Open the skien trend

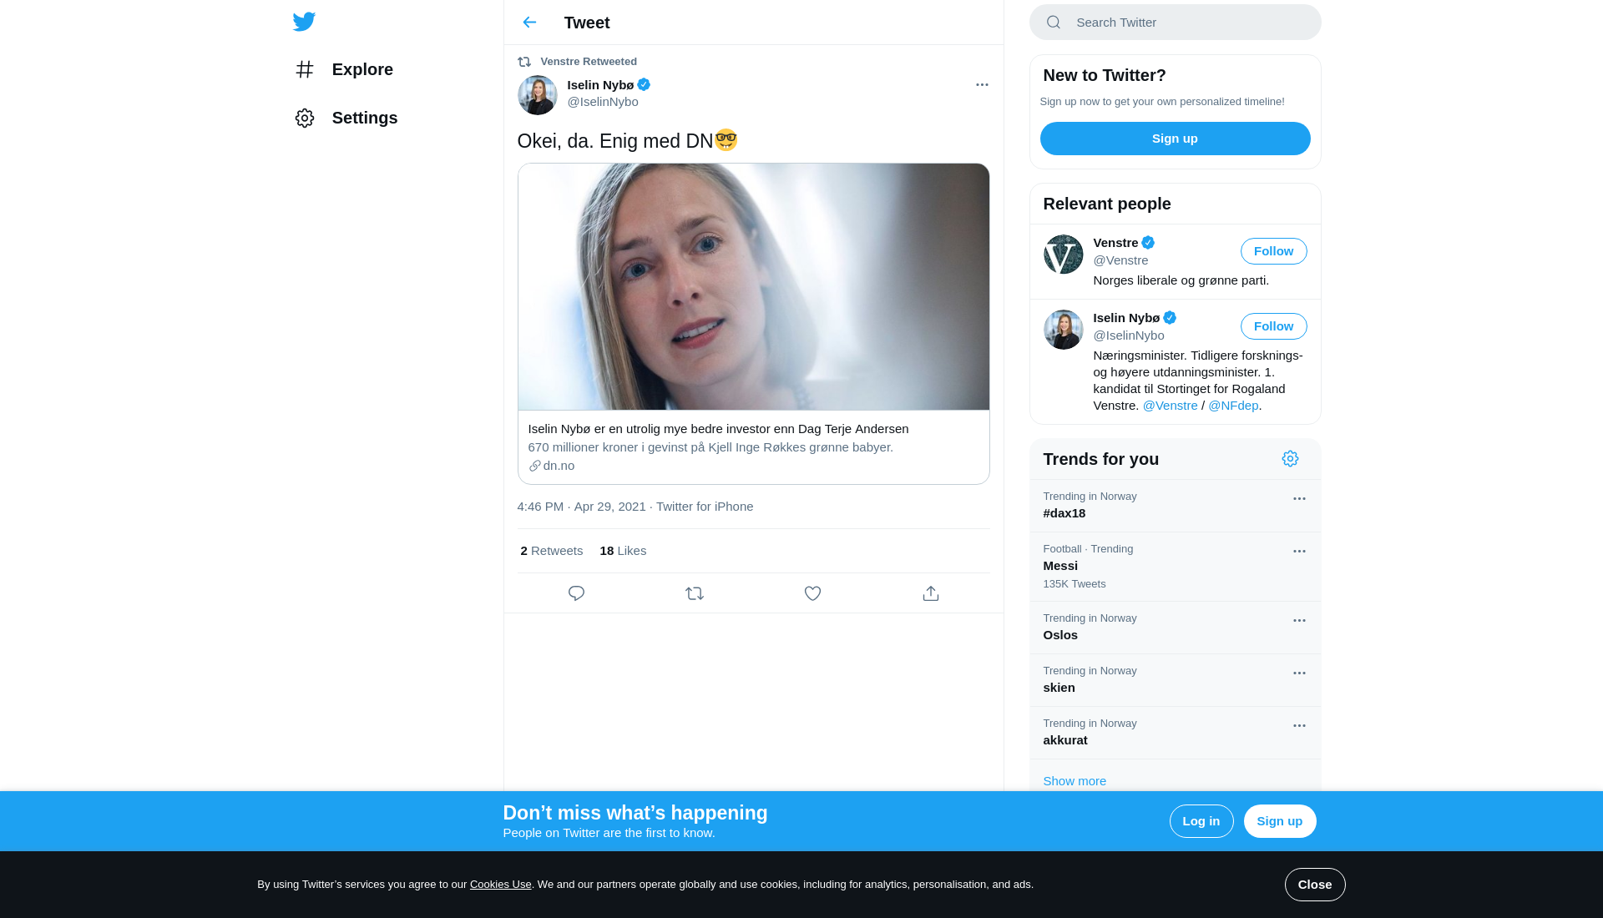[1175, 680]
